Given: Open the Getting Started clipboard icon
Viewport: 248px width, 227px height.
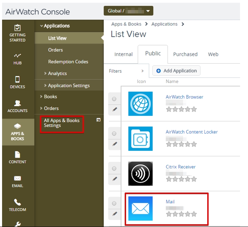Looking at the screenshot, I should pyautogui.click(x=18, y=28).
